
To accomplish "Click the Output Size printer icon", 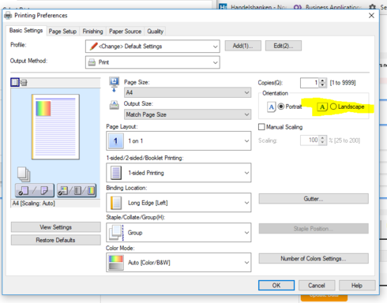I will point(114,105).
